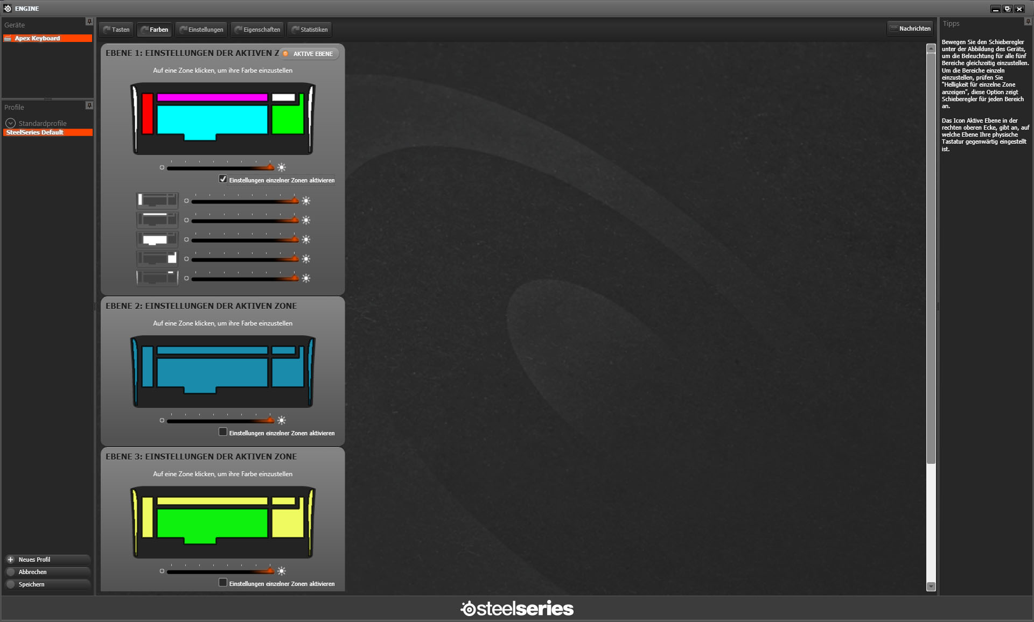The image size is (1034, 622).
Task: Select the main blue zone in Ebene 2
Action: (x=212, y=373)
